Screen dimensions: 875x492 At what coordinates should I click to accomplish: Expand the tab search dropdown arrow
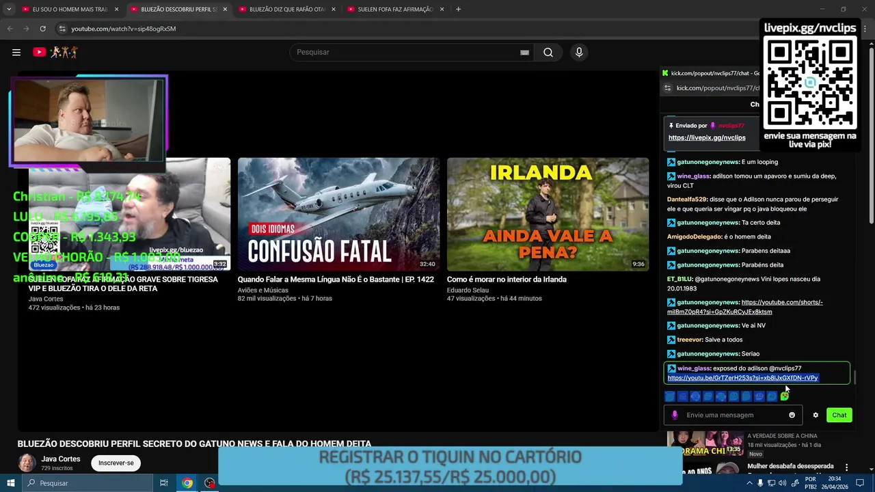pos(8,9)
